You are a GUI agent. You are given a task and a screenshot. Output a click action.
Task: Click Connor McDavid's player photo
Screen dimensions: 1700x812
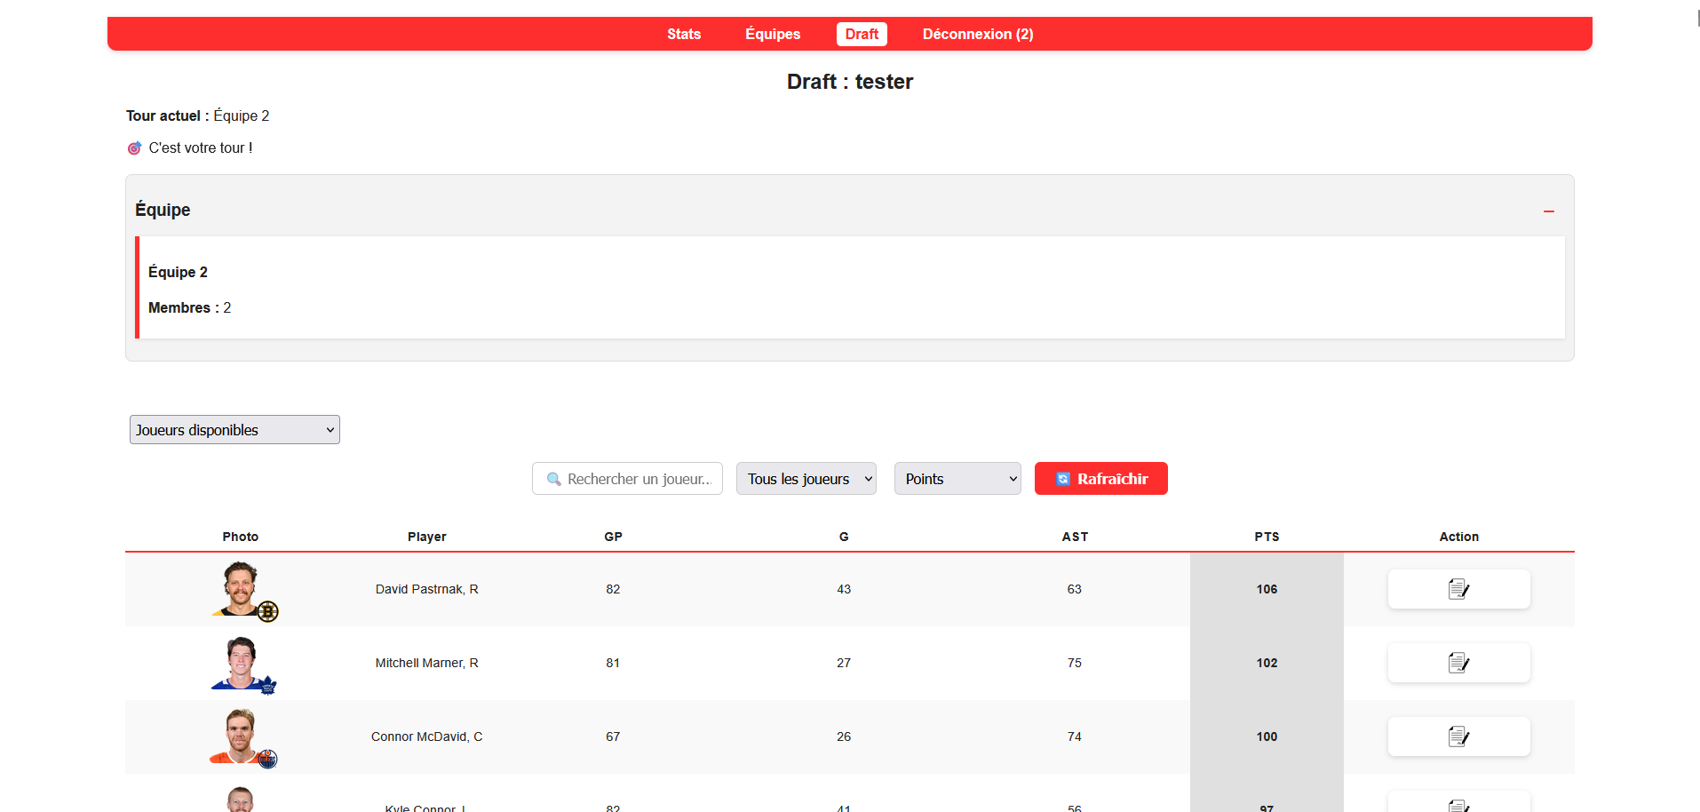[241, 736]
